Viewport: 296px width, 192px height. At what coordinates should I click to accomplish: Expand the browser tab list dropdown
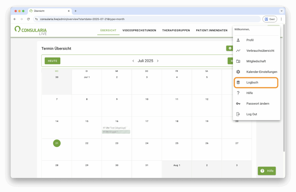281,11
